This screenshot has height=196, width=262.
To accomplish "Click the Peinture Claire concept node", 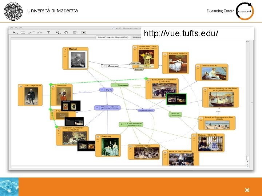I will pyautogui.click(x=107, y=108).
